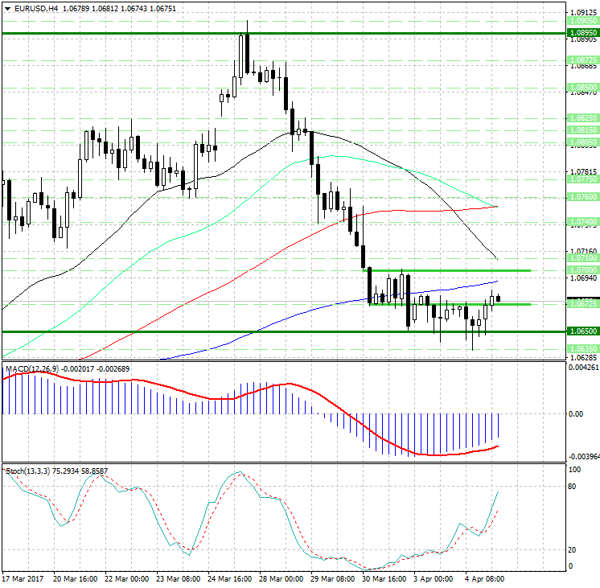Select the thick green 1.08950 horizontal line
Image resolution: width=600 pixels, height=588 pixels.
click(284, 33)
